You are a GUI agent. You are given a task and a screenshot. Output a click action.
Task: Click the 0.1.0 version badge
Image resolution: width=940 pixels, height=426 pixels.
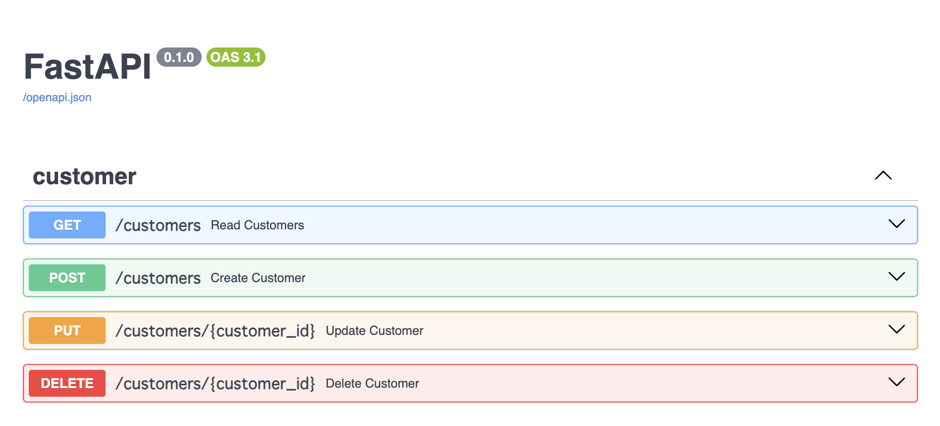click(x=179, y=58)
